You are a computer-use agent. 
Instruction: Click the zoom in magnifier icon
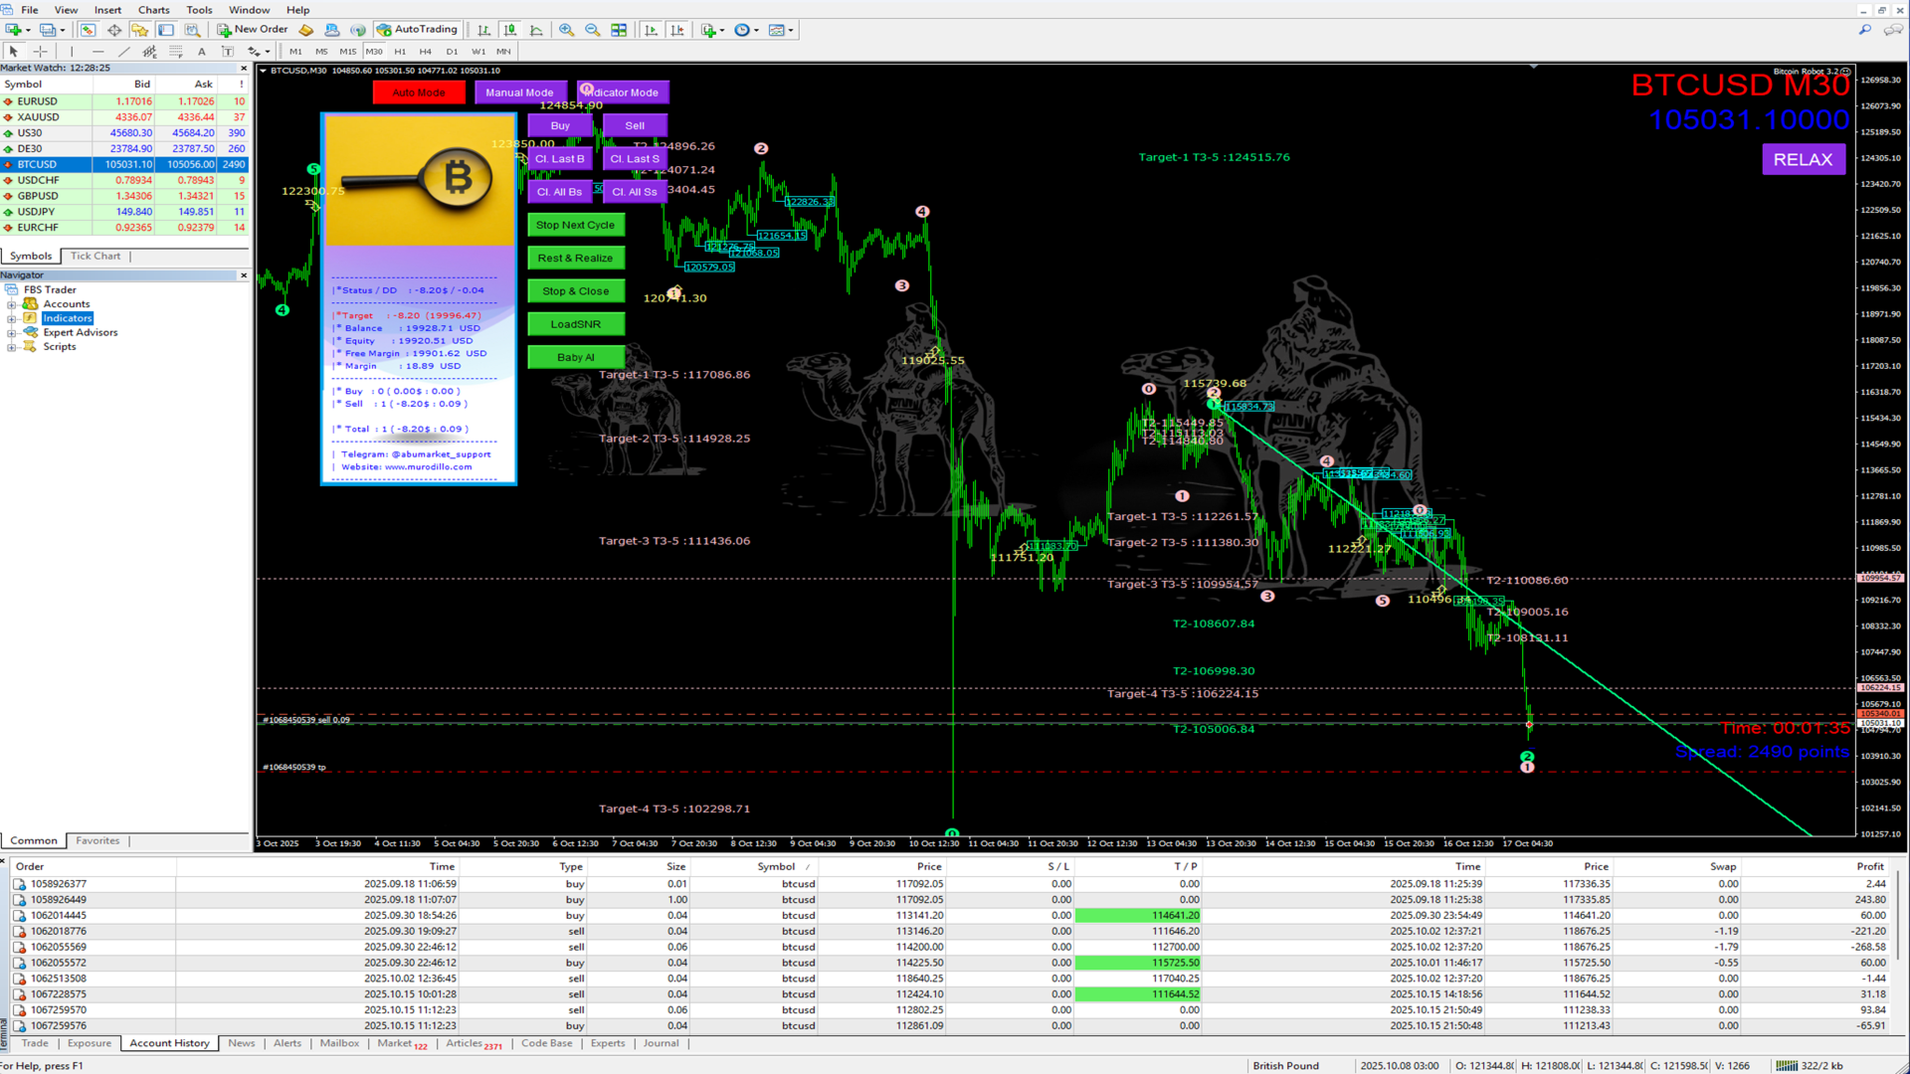coord(566,30)
